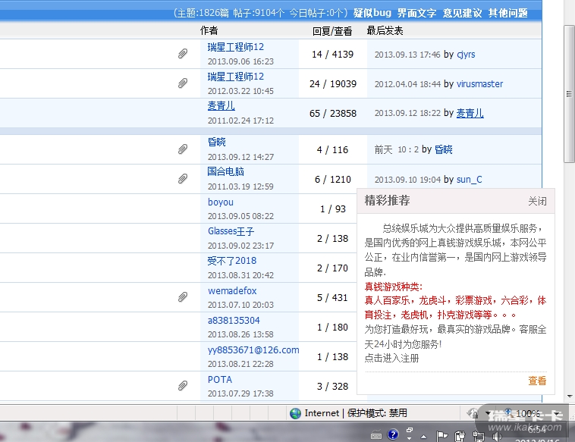The image size is (575, 442).
Task: Open last poster sun_C profile
Action: (x=470, y=179)
